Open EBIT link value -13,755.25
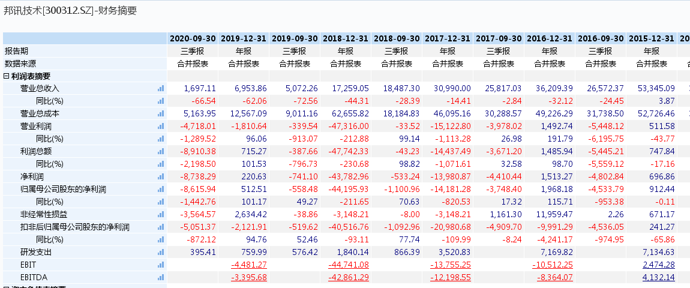Viewport: 690px width, 288px height. tap(451, 265)
